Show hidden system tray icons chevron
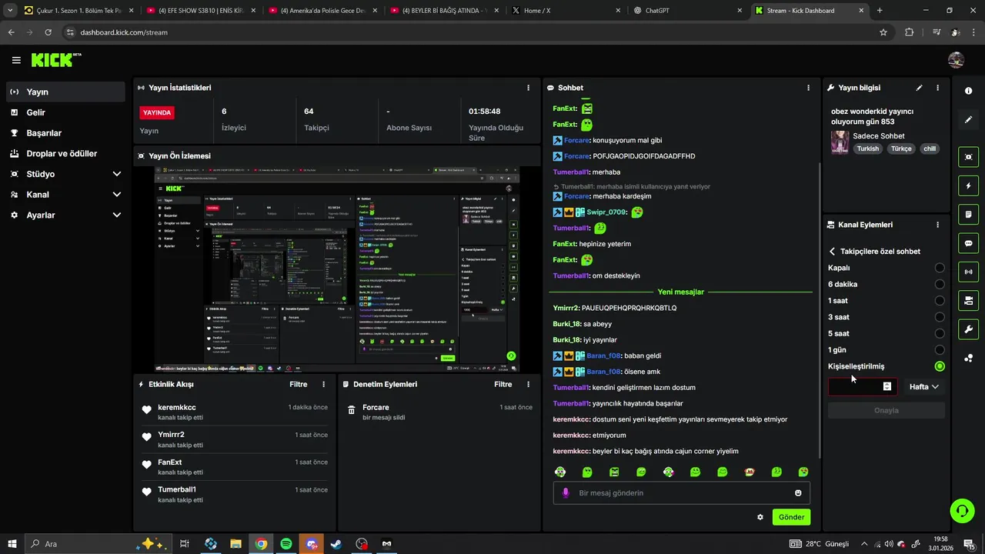The height and width of the screenshot is (554, 985). point(864,544)
